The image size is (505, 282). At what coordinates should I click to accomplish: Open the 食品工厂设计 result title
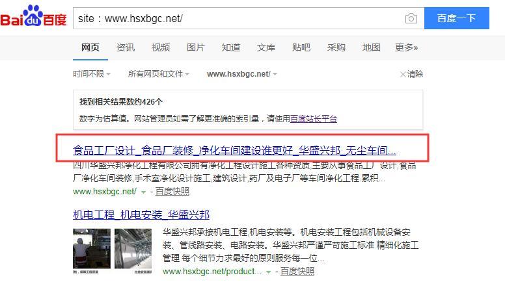pos(234,150)
